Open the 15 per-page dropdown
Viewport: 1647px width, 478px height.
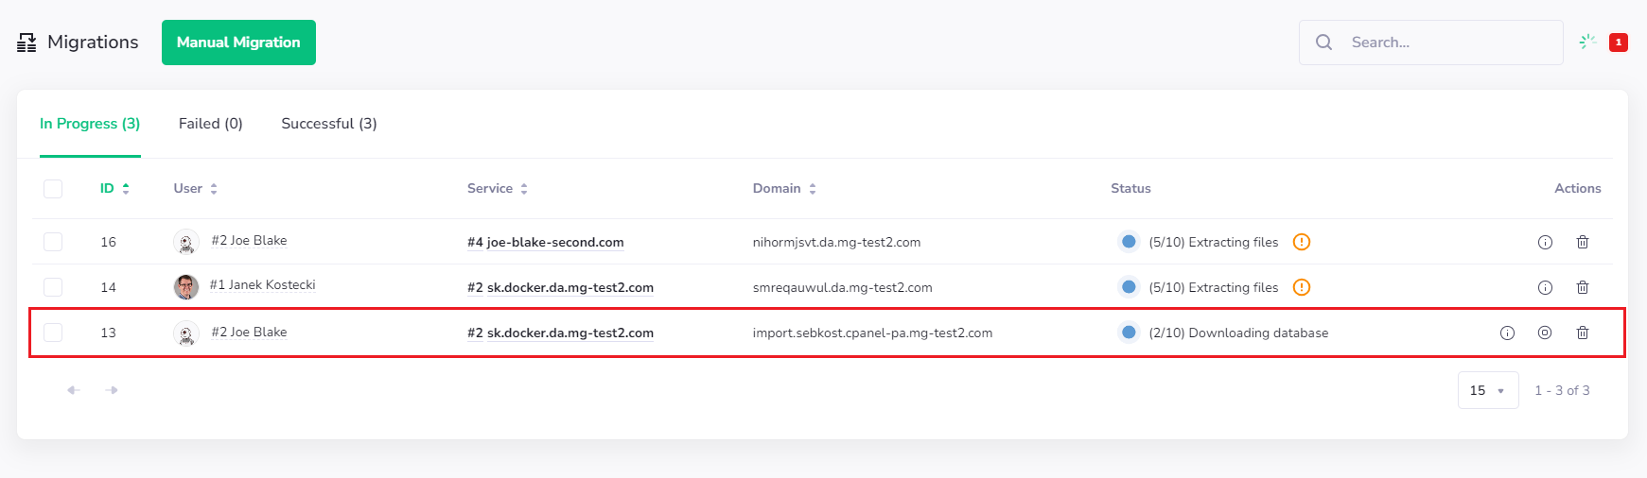(1488, 390)
